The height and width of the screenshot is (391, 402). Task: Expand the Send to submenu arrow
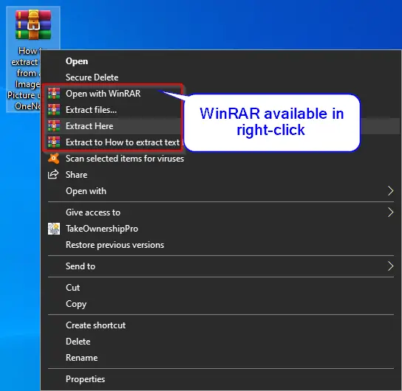[390, 266]
